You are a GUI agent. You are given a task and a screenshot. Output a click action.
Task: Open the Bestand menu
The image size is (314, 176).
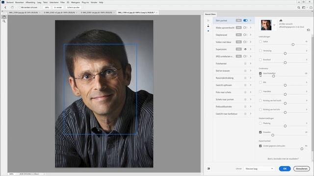tap(10, 2)
